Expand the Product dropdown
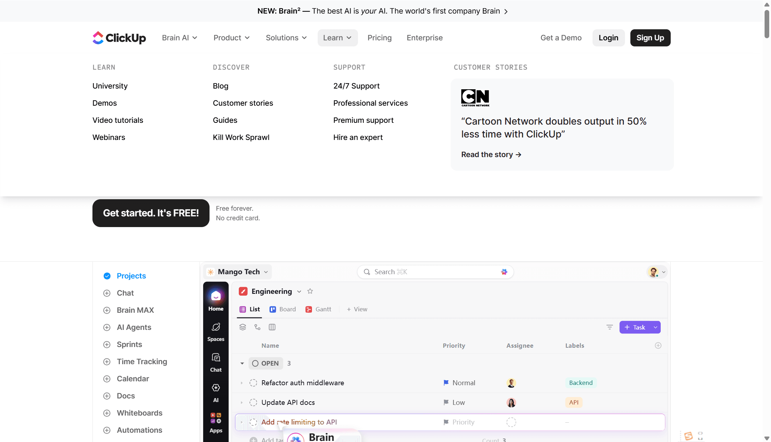This screenshot has width=771, height=442. coord(232,38)
